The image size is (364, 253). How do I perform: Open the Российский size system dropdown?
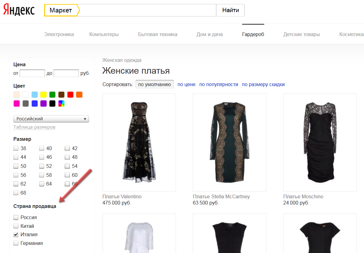[x=51, y=119]
